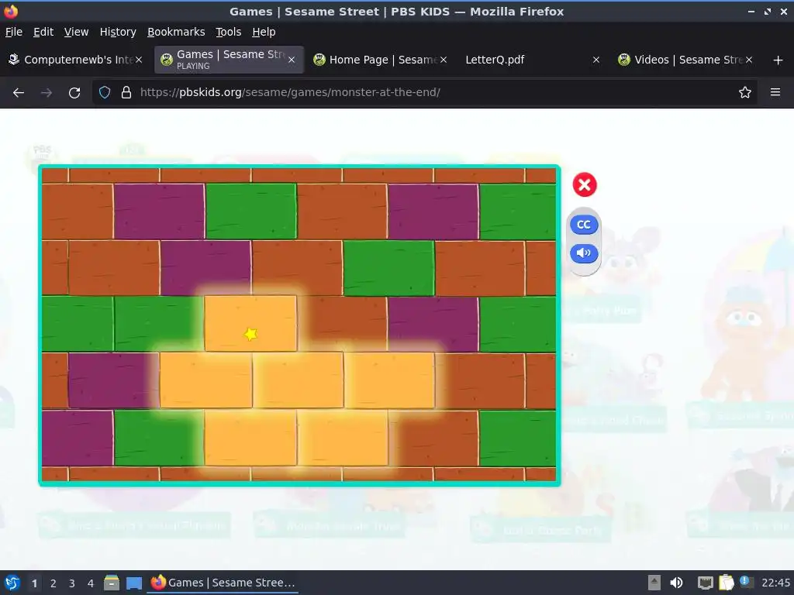794x595 pixels.
Task: Open the Firefox hamburger menu
Action: (x=775, y=93)
